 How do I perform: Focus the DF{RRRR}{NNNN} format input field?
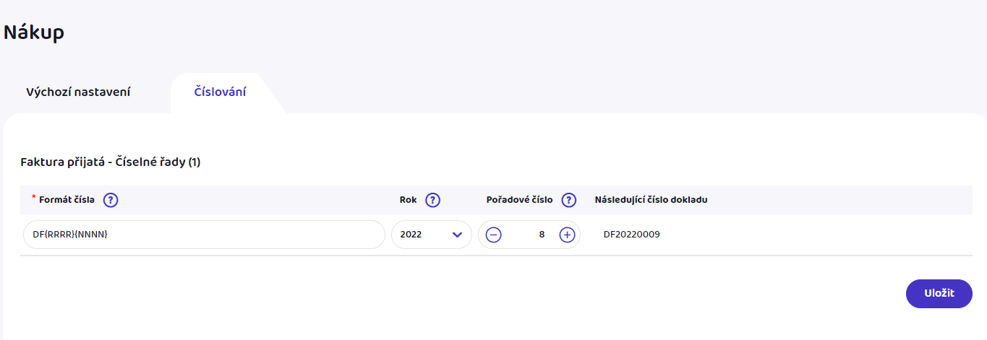coord(203,235)
